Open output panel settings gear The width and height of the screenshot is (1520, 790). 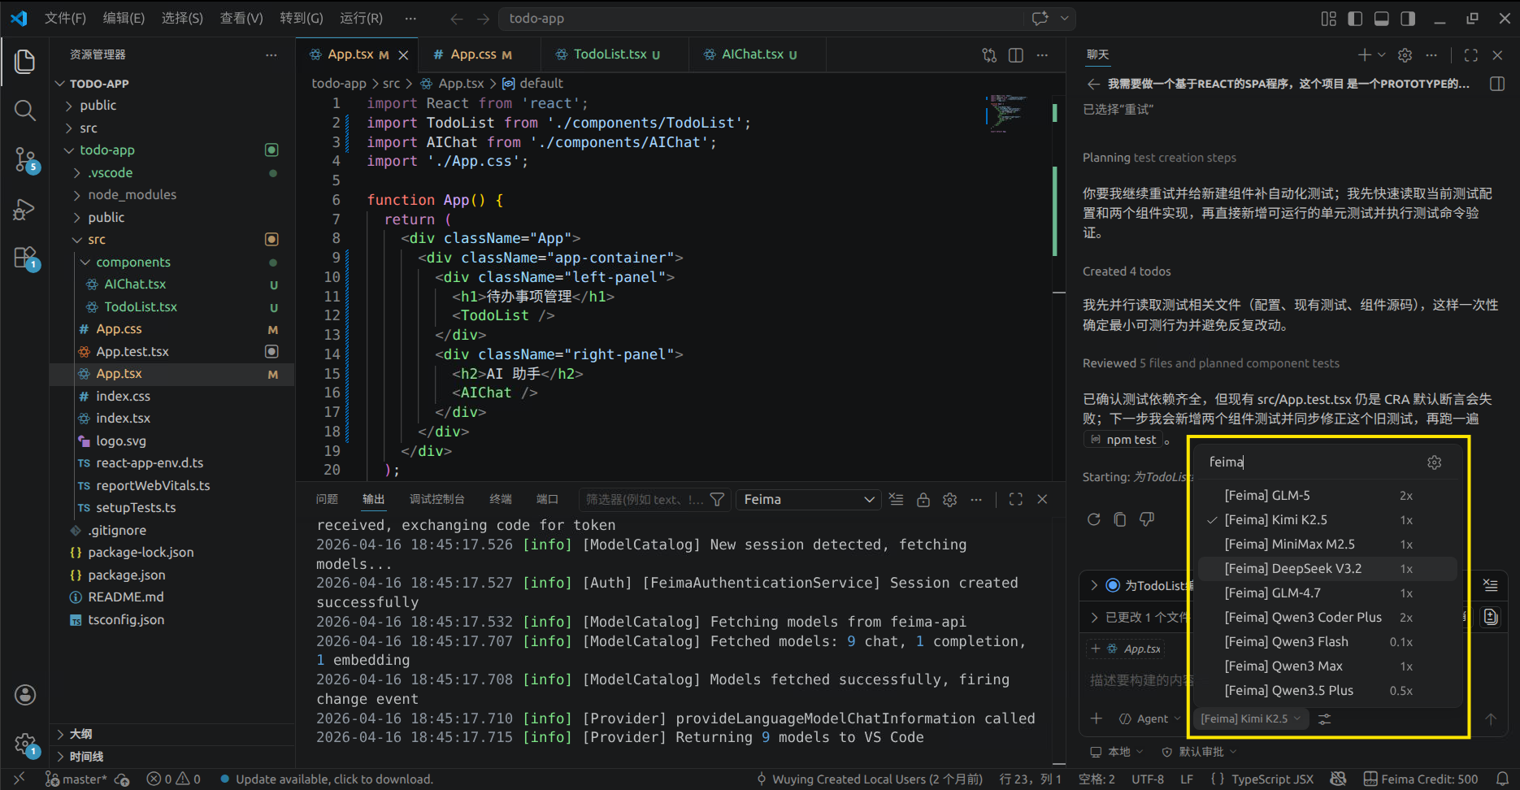(x=949, y=499)
